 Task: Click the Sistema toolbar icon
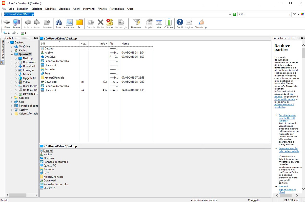(16, 24)
